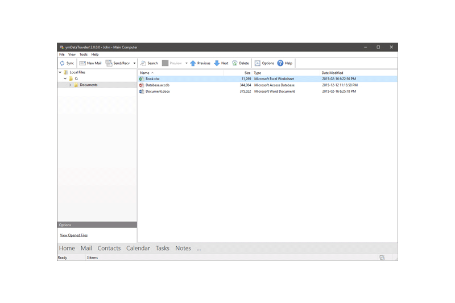Open the File menu
Image resolution: width=455 pixels, height=303 pixels.
point(62,55)
